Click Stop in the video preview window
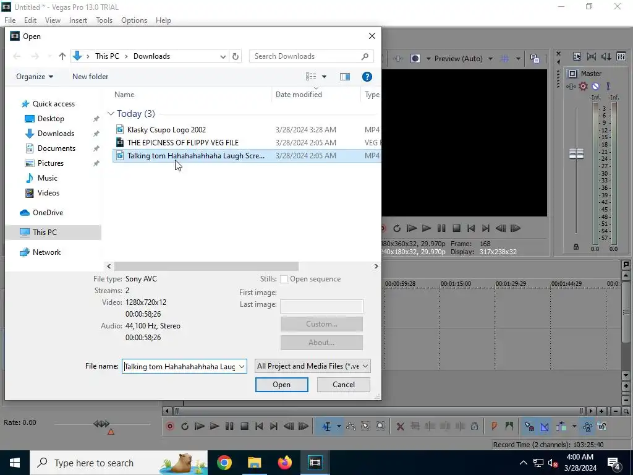 [456, 228]
